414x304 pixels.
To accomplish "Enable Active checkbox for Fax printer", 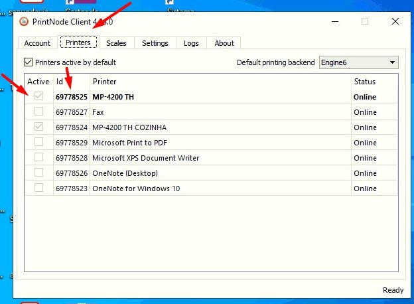I will [38, 112].
